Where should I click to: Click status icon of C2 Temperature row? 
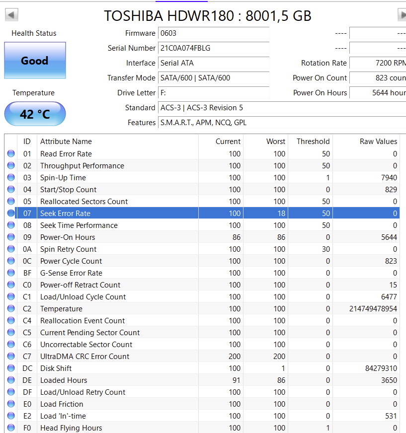coord(11,308)
